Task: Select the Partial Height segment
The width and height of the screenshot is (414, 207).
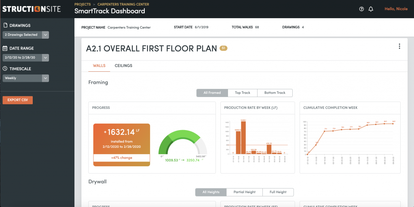Action: [x=245, y=192]
